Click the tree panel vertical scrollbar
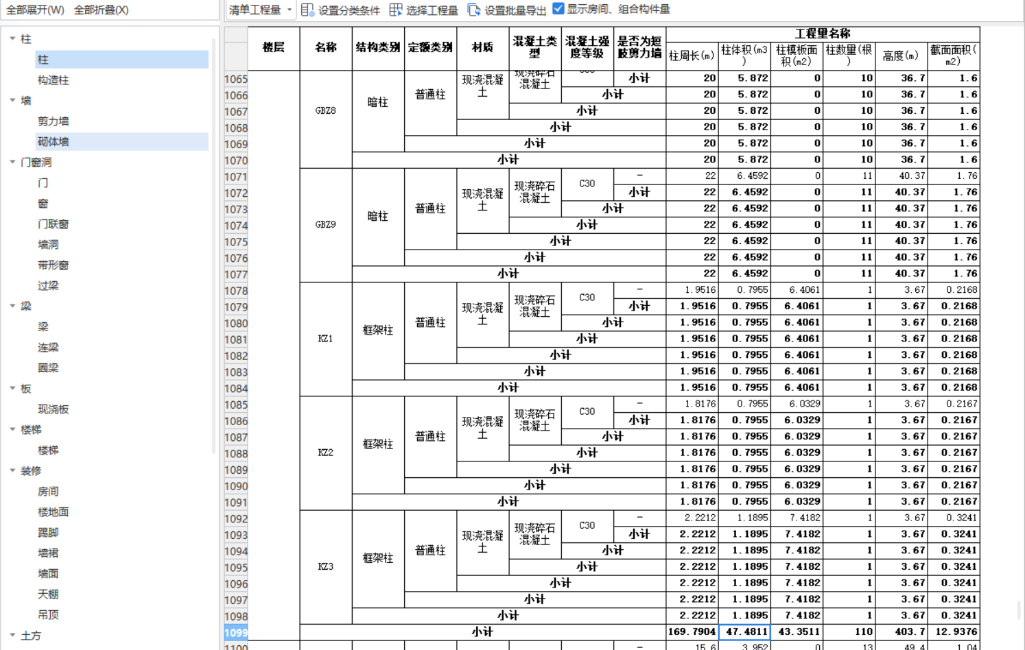Image resolution: width=1025 pixels, height=650 pixels. (213, 247)
